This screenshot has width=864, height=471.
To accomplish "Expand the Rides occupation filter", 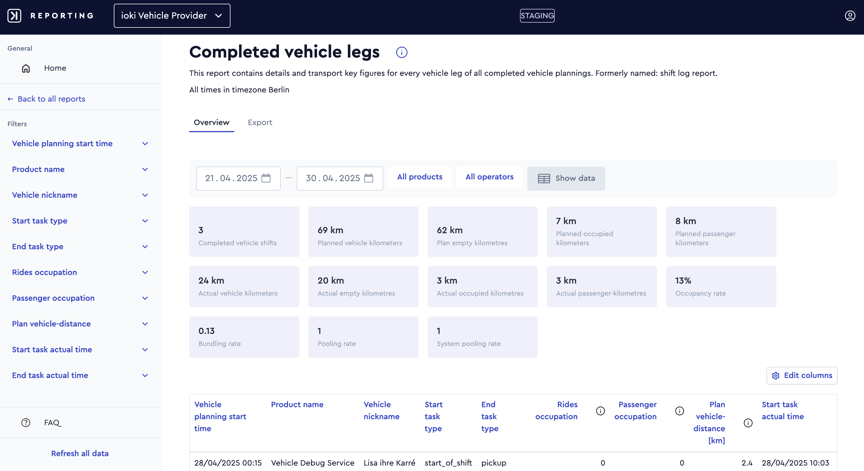I will tap(80, 272).
